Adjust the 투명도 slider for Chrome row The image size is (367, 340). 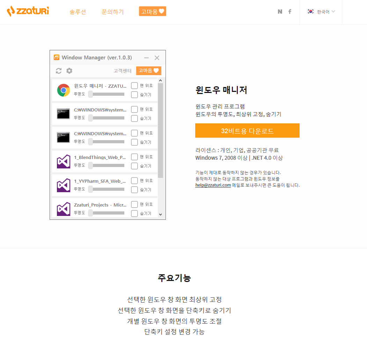[x=107, y=94]
